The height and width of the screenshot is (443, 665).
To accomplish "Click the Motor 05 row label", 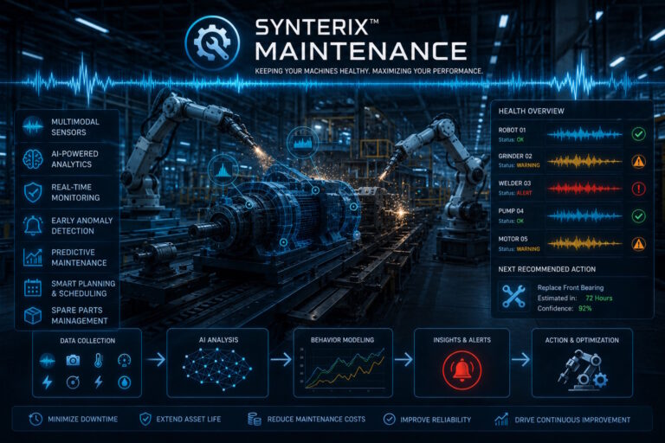I will [513, 239].
